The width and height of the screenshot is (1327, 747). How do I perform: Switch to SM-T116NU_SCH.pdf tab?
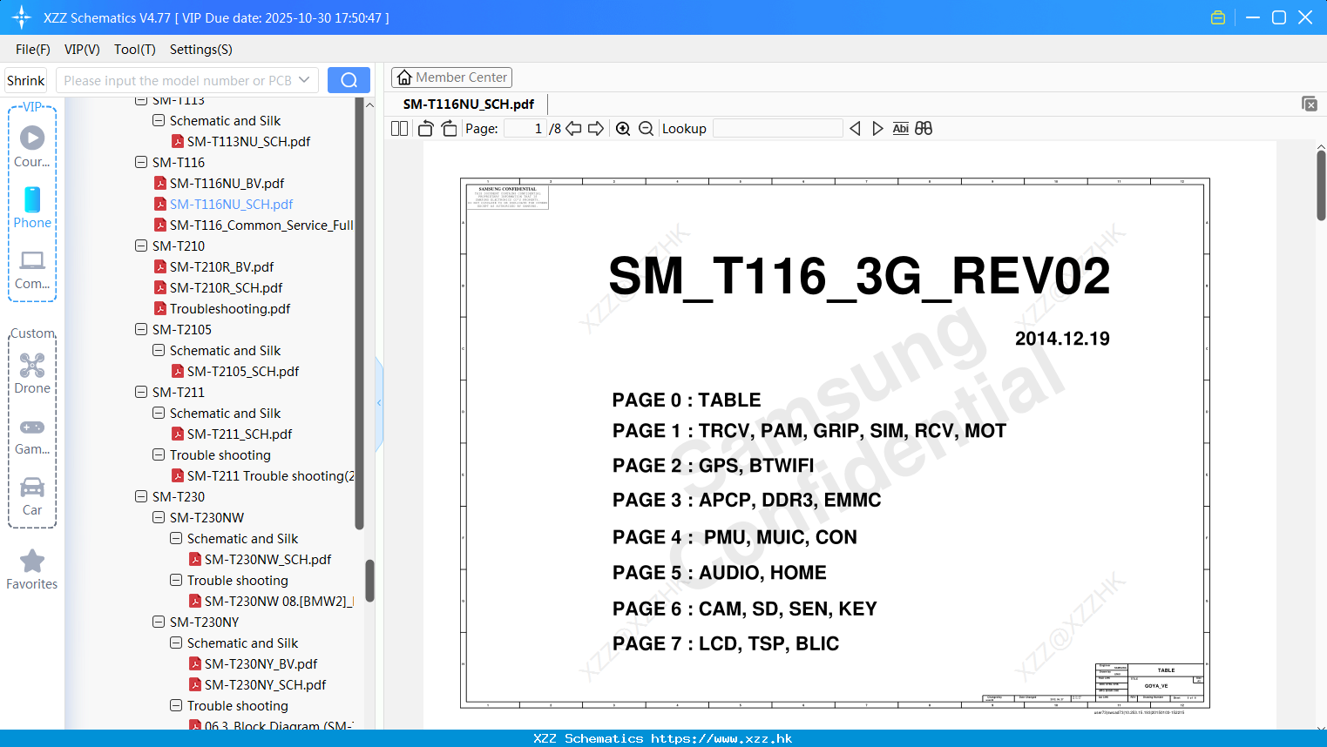pyautogui.click(x=469, y=104)
